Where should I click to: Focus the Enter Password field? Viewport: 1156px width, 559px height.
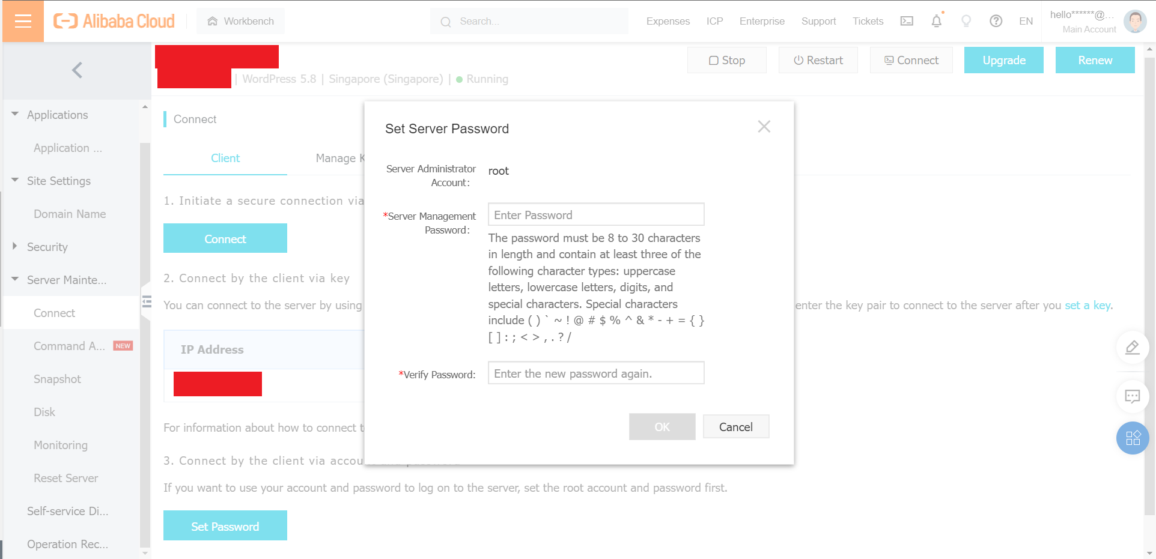pos(596,214)
